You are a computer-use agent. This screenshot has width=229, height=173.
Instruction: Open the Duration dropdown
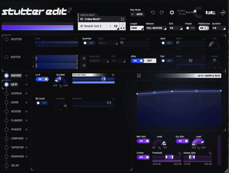219,28
